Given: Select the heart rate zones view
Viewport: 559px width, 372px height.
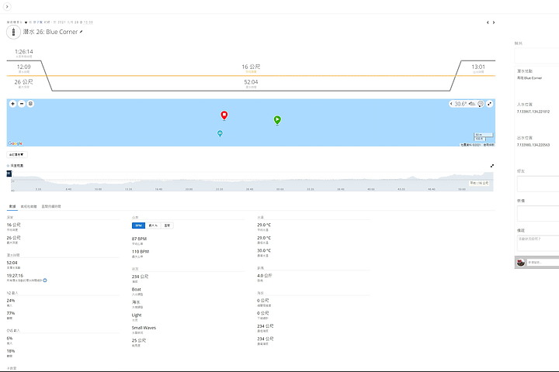Looking at the screenshot, I should [167, 226].
